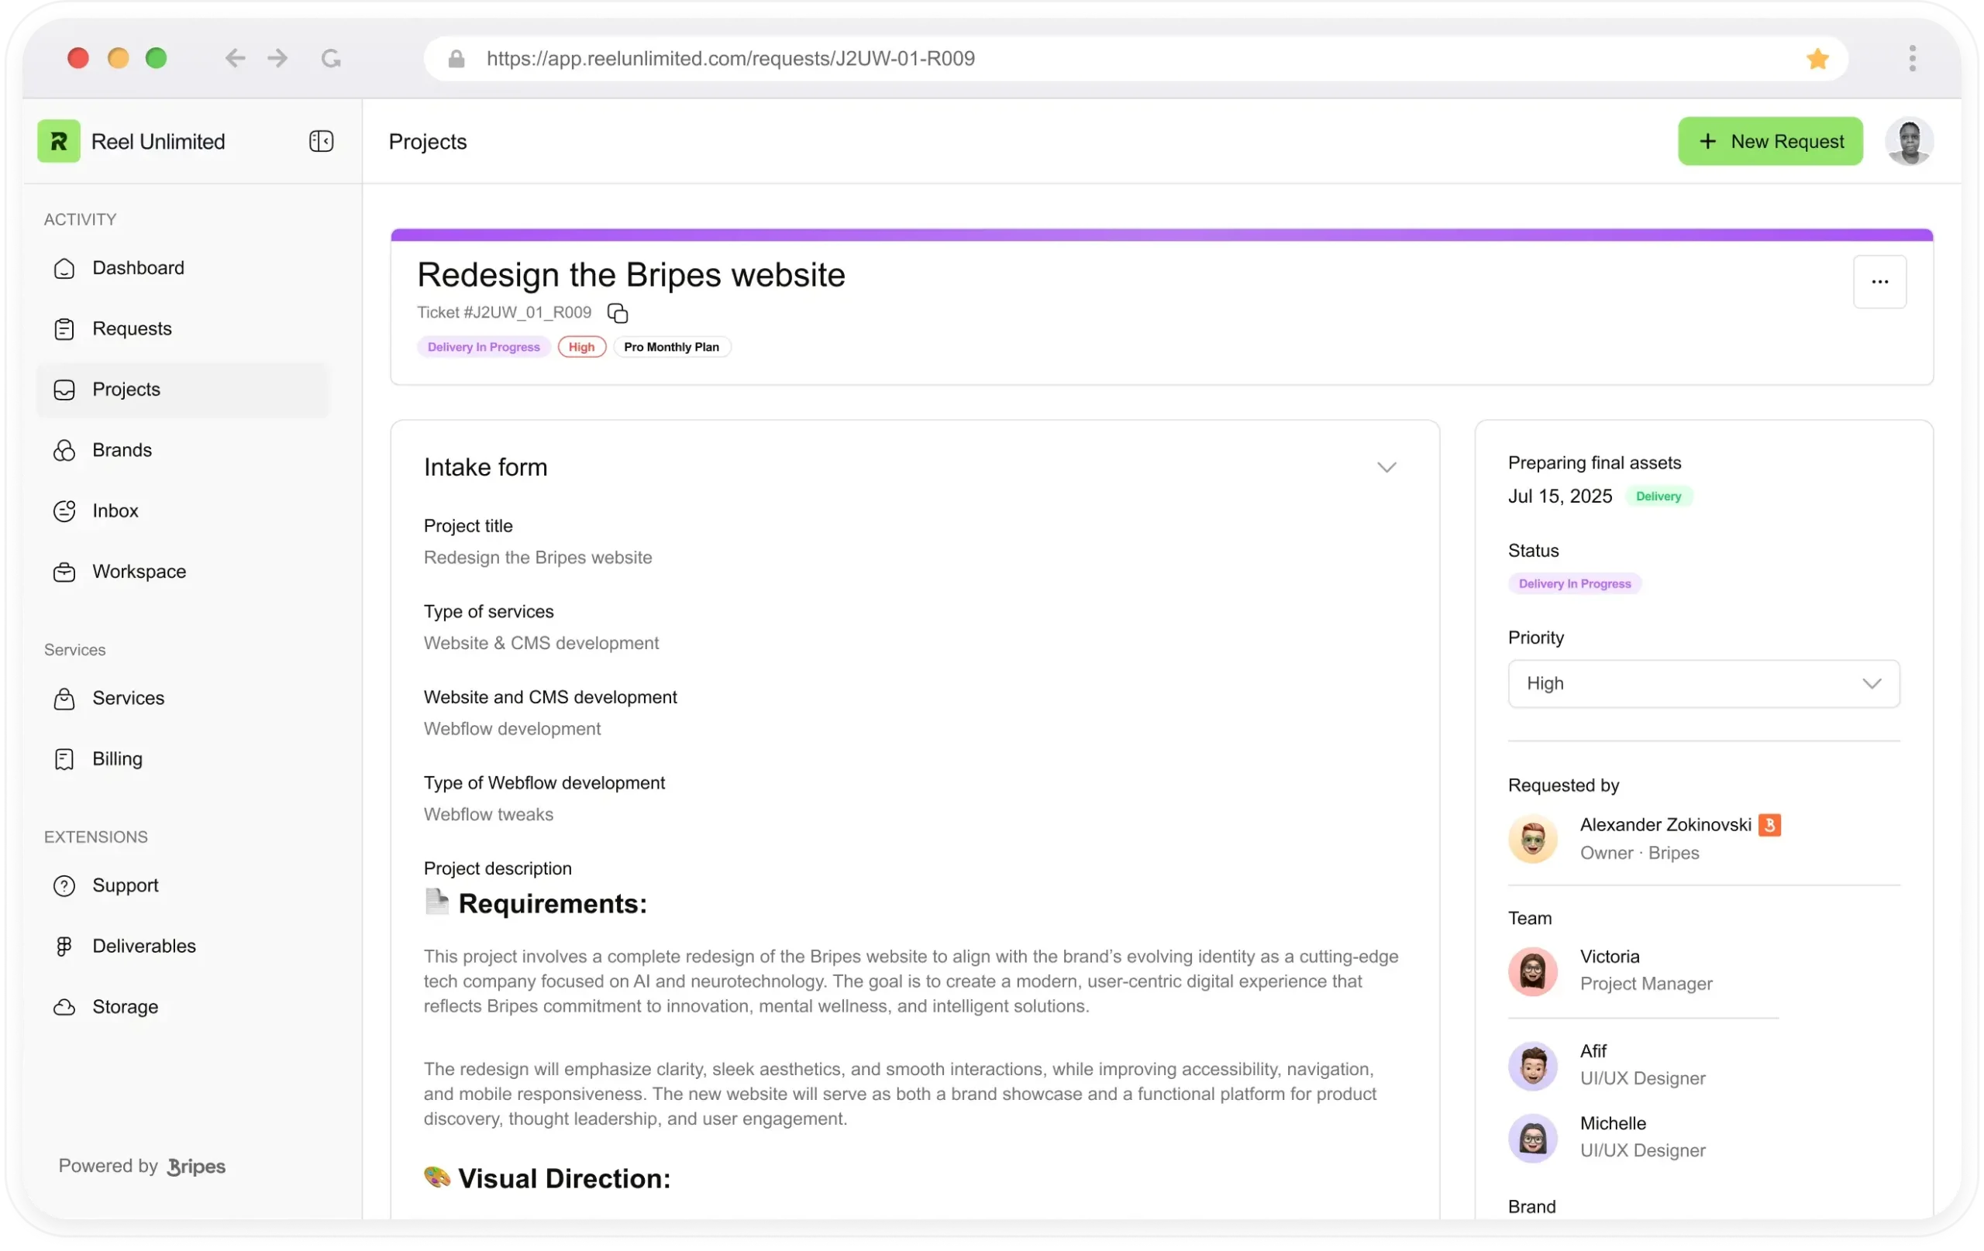Click Afif's avatar in Team
This screenshot has height=1251, width=1984.
tap(1532, 1066)
